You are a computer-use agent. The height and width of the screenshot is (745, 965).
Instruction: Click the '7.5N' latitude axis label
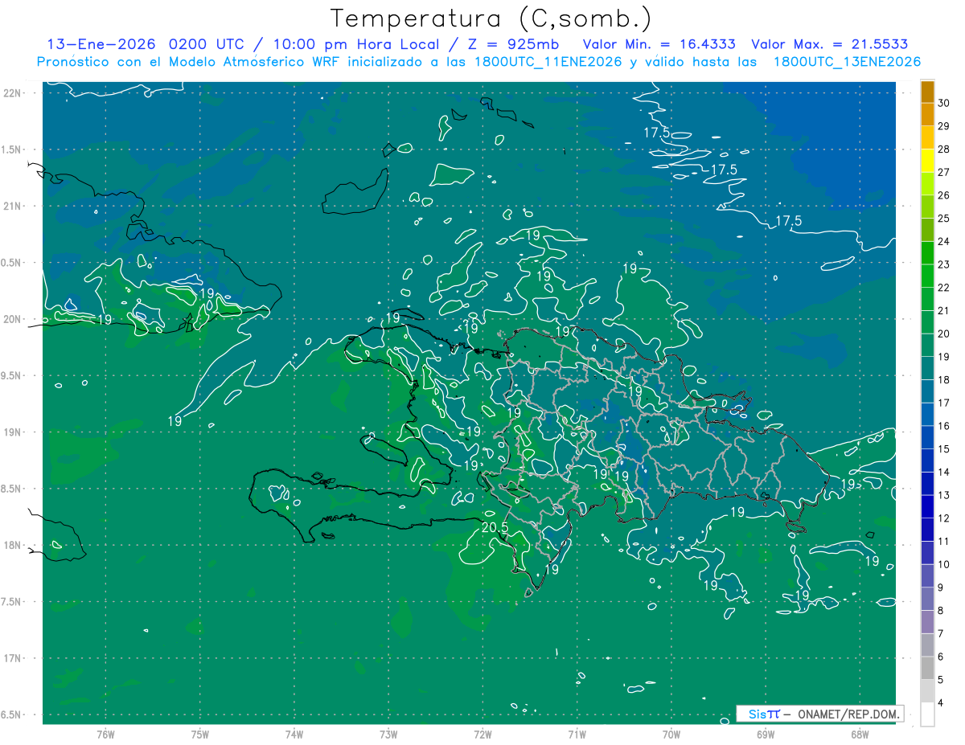tap(11, 602)
